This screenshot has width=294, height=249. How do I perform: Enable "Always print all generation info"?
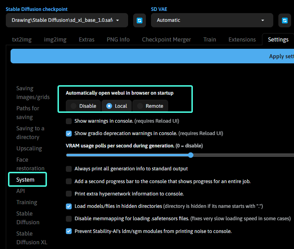tap(69, 169)
